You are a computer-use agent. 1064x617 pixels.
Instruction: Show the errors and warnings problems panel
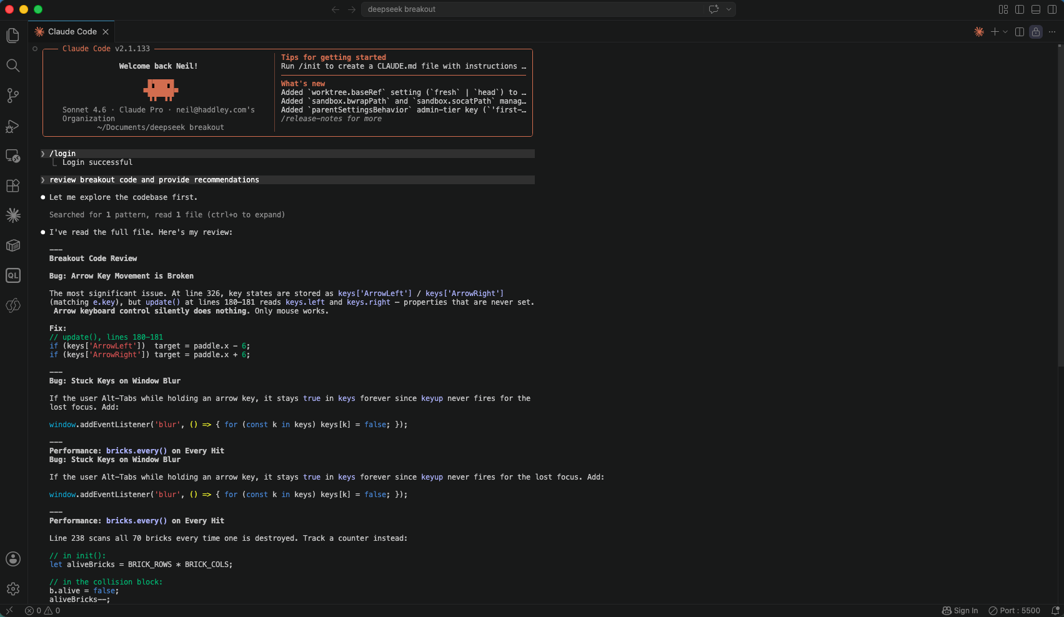coord(42,611)
